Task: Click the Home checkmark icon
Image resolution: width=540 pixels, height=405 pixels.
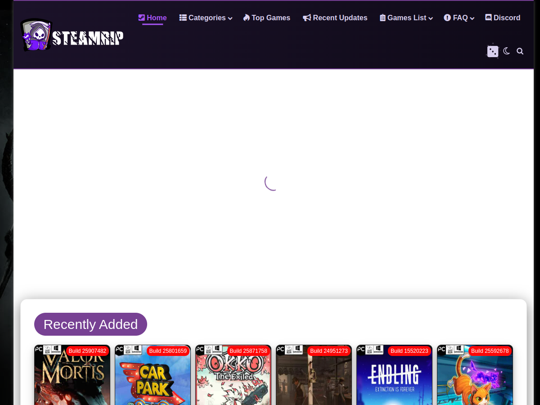Action: click(142, 18)
